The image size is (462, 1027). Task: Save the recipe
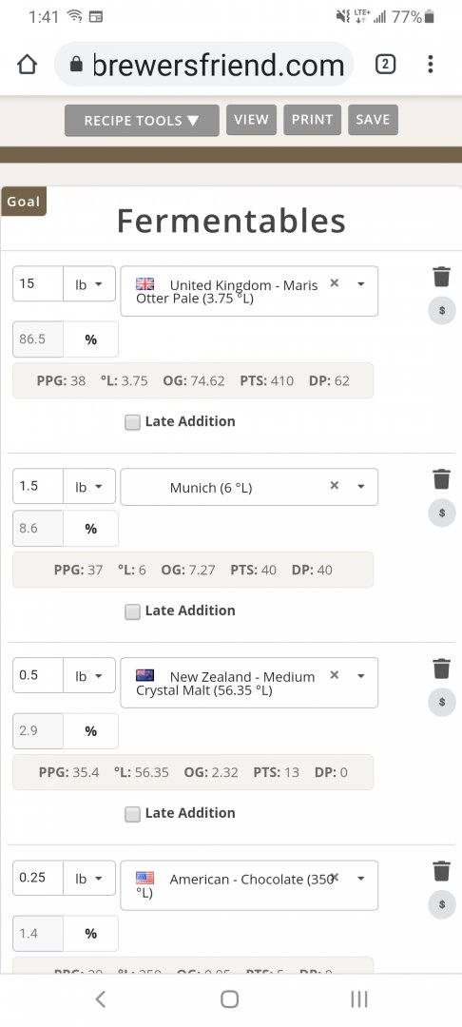[373, 120]
